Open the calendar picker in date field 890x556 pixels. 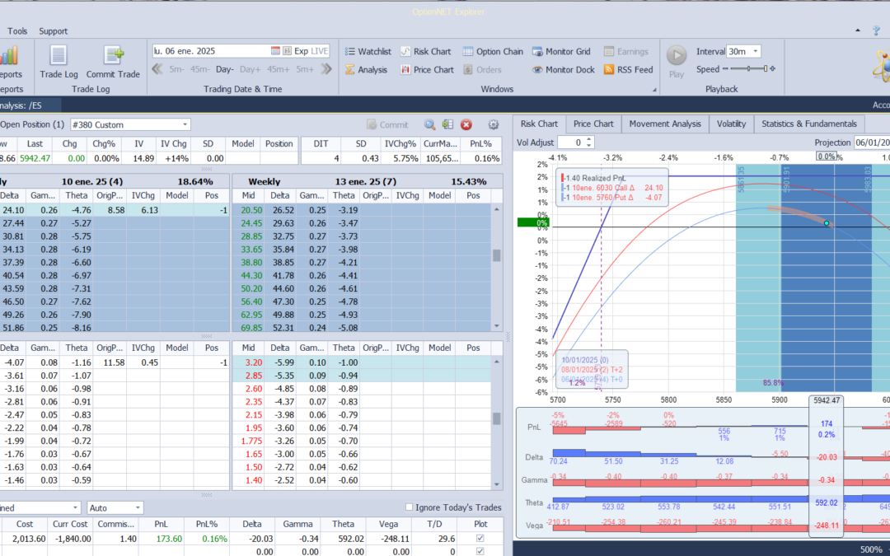[275, 51]
